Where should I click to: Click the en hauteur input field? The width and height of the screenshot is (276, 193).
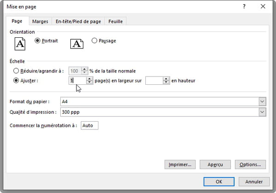(x=155, y=81)
